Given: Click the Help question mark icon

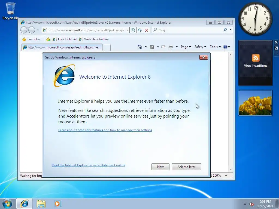Looking at the screenshot, I should 225,47.
